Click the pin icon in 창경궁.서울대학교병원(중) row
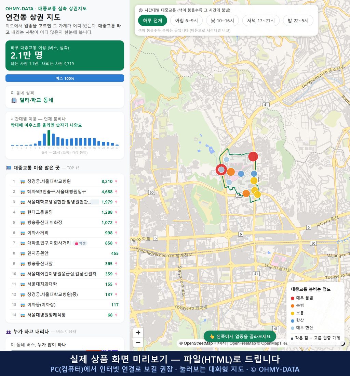The width and height of the screenshot is (350, 376). [116, 295]
